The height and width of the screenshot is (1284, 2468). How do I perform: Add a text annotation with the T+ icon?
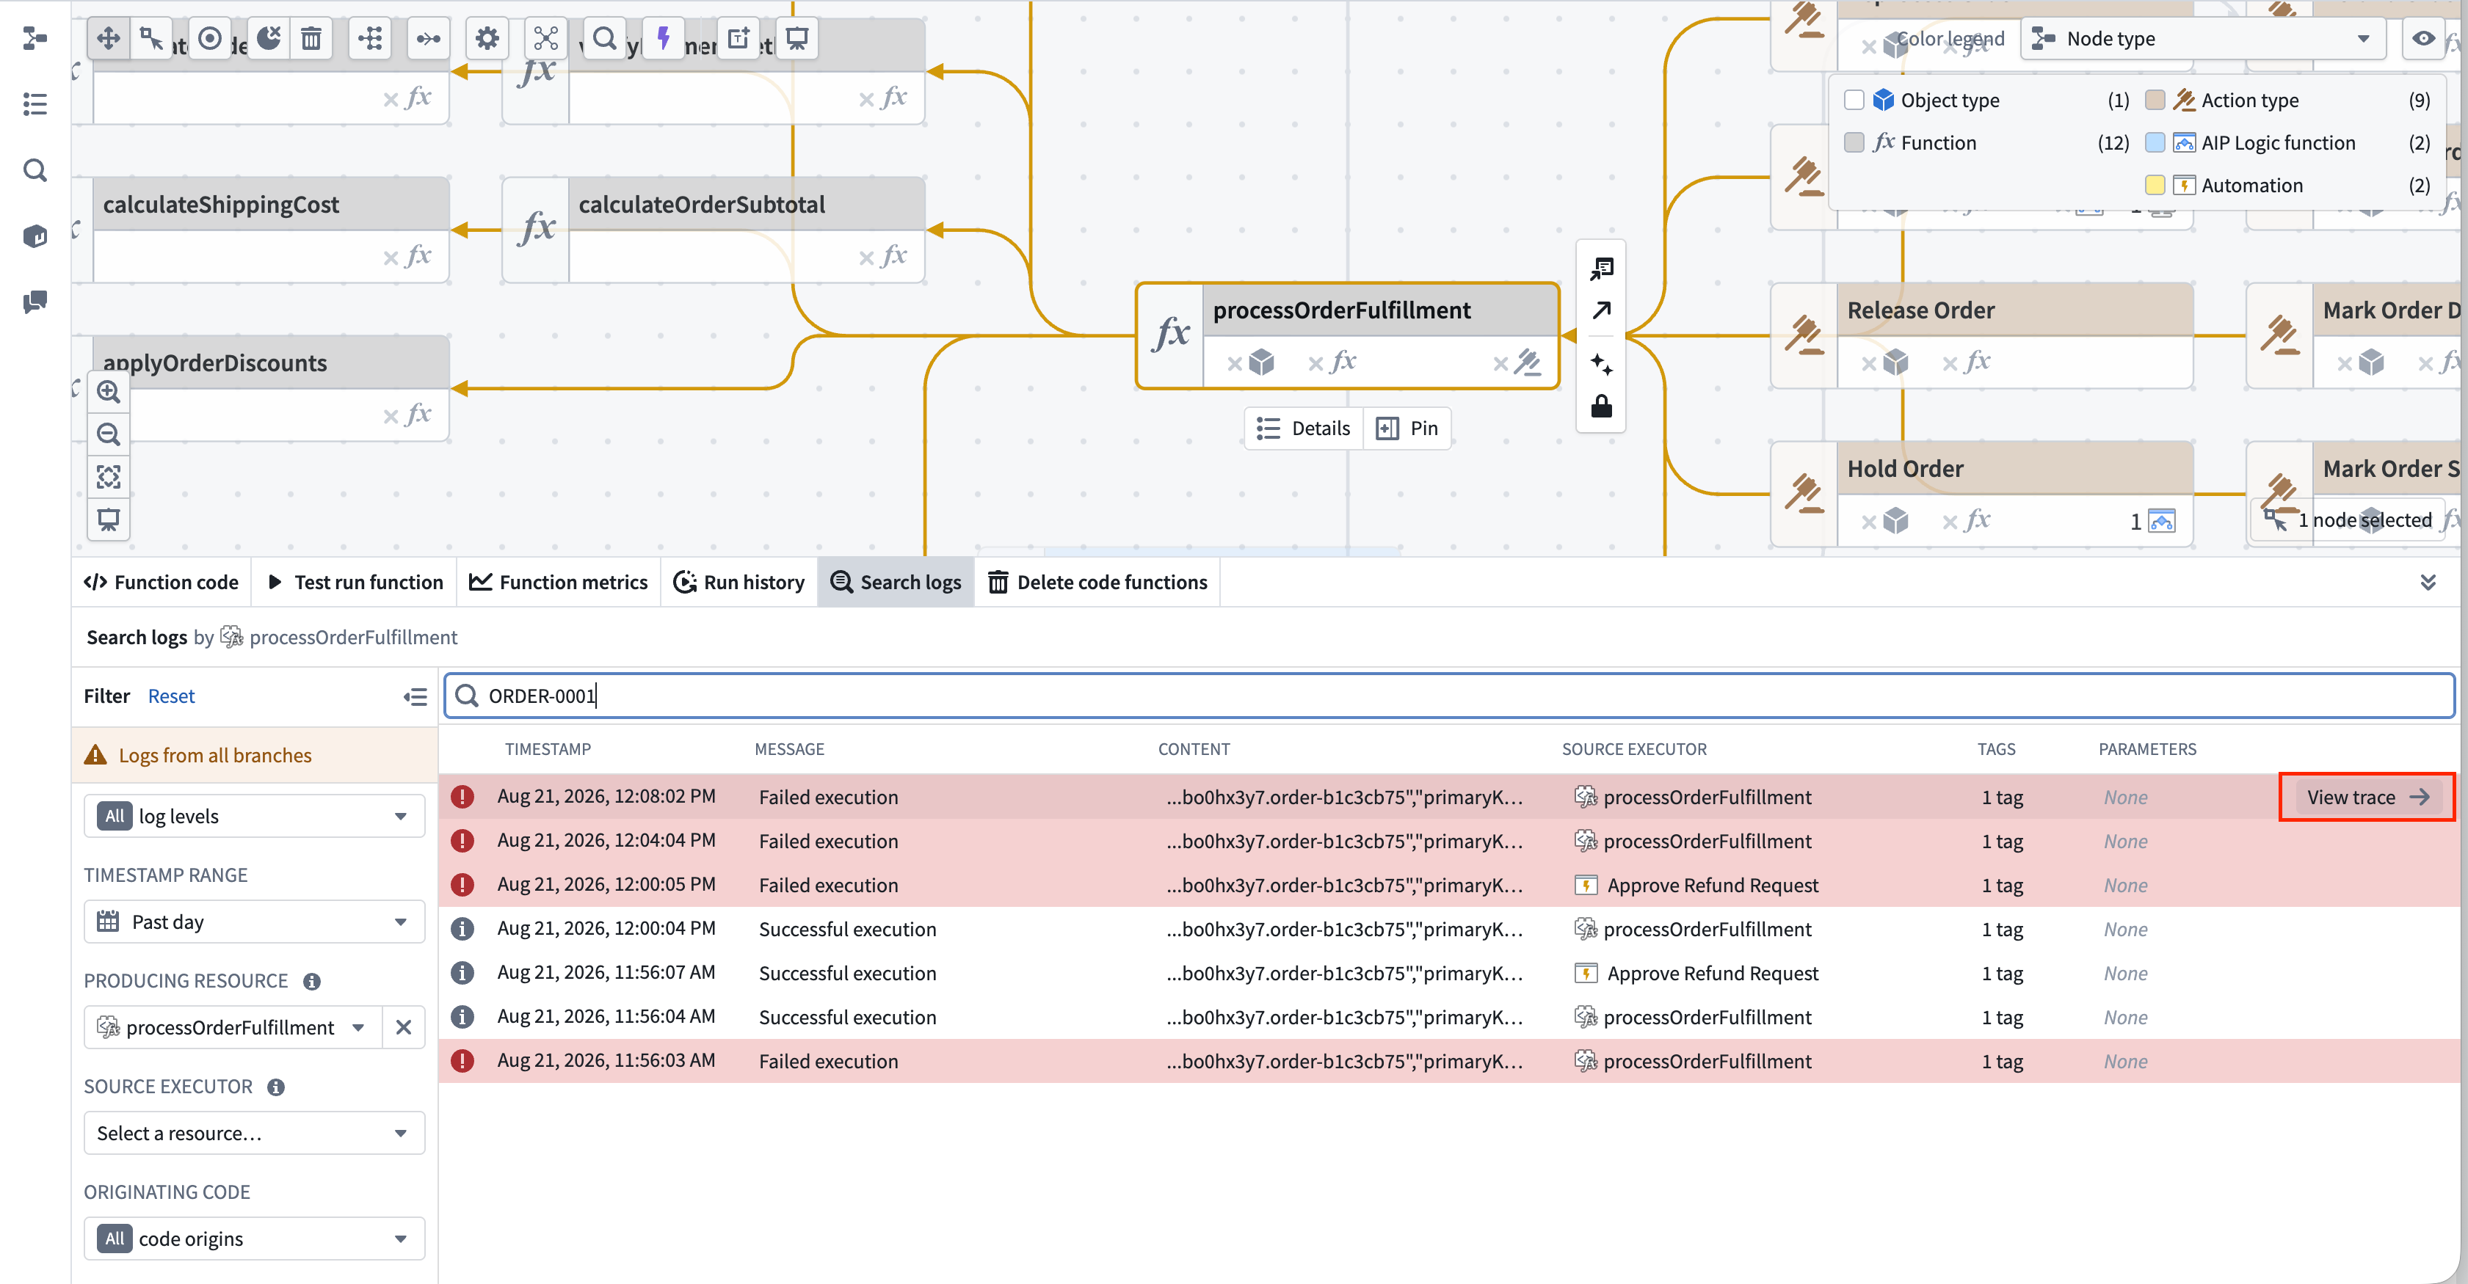[738, 38]
